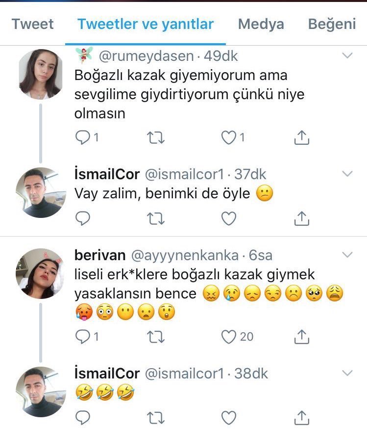367x429 pixels.
Task: Switch to the Medya tab
Action: [261, 25]
